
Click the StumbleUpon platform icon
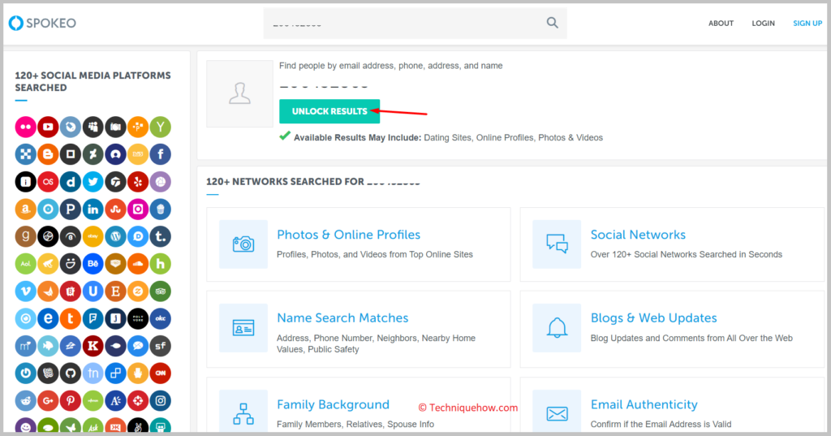pyautogui.click(x=115, y=209)
